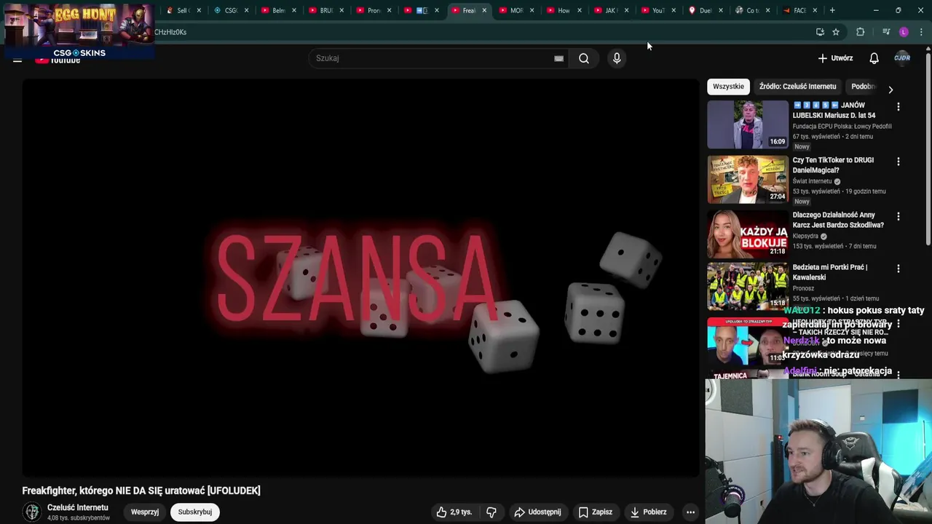This screenshot has width=932, height=524.
Task: Click the Fundacja ECPU Polska channel name
Action: click(x=842, y=126)
